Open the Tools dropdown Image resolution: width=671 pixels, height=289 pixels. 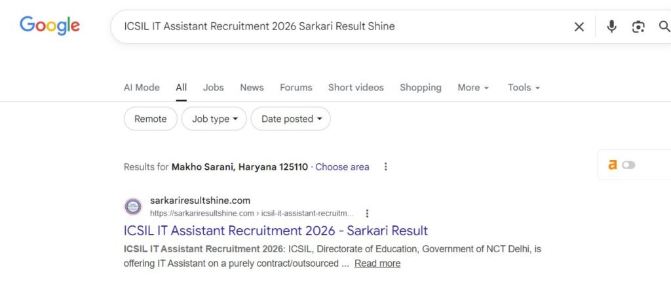(x=524, y=88)
